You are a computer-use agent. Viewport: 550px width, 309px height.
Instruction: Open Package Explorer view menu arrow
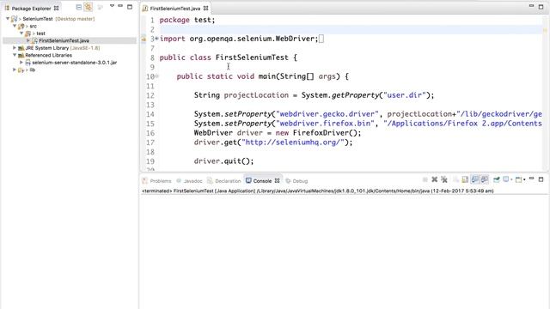click(112, 6)
